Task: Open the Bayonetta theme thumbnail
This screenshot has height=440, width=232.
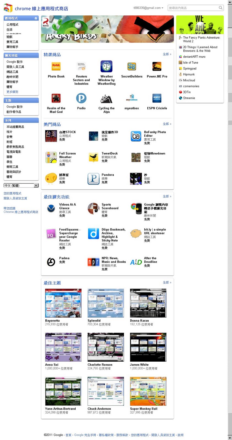Action: [63, 303]
